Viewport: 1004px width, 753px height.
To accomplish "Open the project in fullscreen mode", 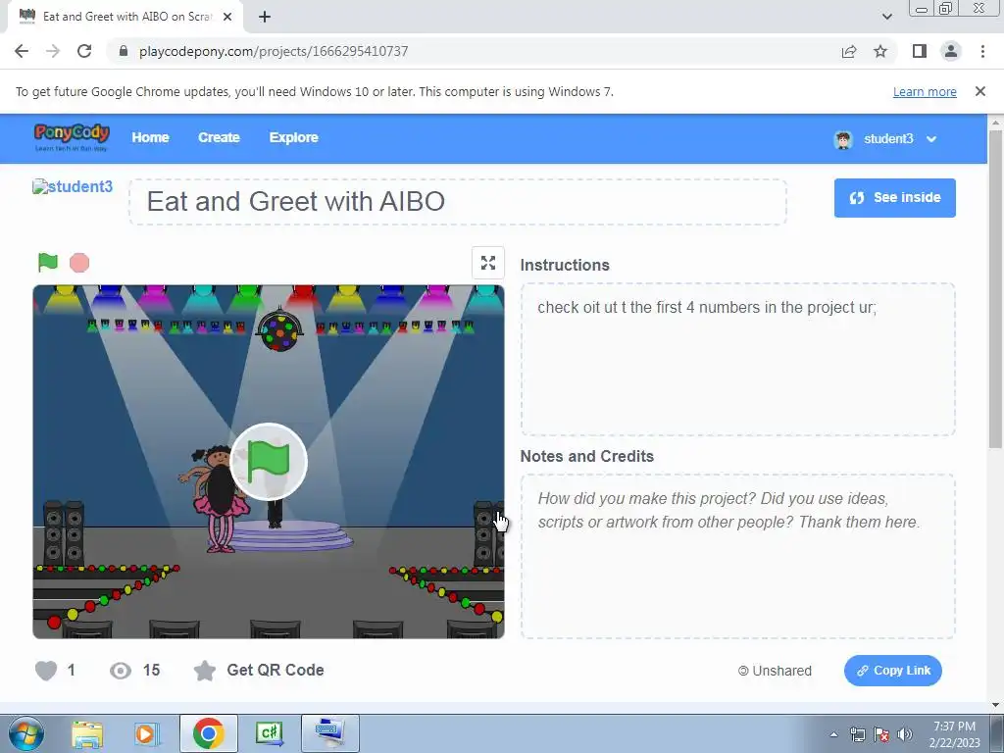I will coord(488,263).
